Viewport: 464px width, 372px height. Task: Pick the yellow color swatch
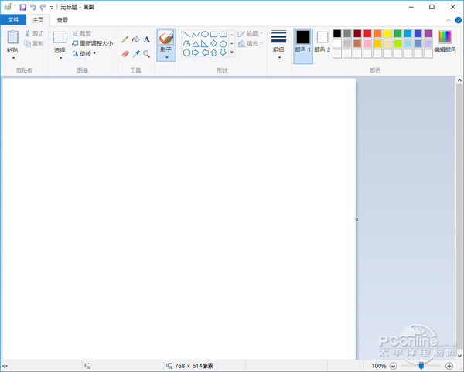tap(387, 33)
